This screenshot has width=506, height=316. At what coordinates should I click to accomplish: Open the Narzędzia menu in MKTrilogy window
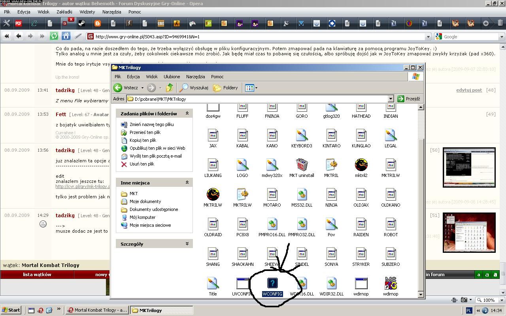[195, 77]
